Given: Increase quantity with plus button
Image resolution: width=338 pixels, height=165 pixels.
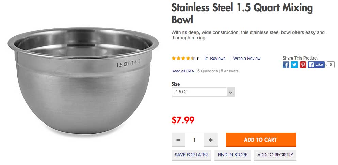Looking at the screenshot, I should pyautogui.click(x=211, y=140).
